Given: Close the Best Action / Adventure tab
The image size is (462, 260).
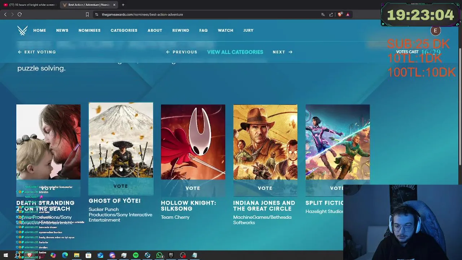Looking at the screenshot, I should tap(114, 5).
